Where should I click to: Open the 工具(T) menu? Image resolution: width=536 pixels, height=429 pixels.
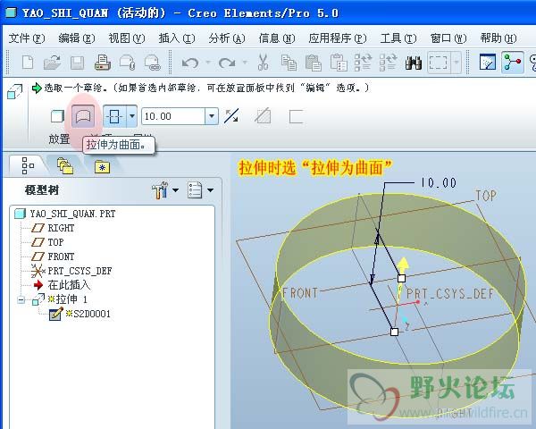(x=398, y=38)
